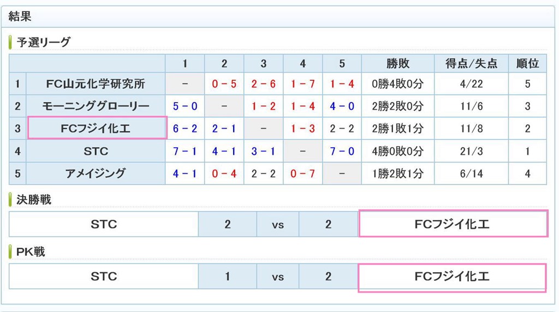Click FCフジイ化工 in the PK戦 row
The image size is (559, 312).
point(452,278)
